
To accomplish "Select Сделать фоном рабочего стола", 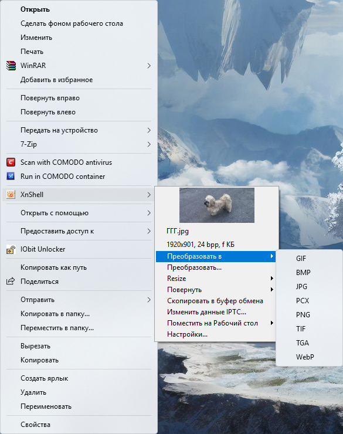I will click(72, 23).
